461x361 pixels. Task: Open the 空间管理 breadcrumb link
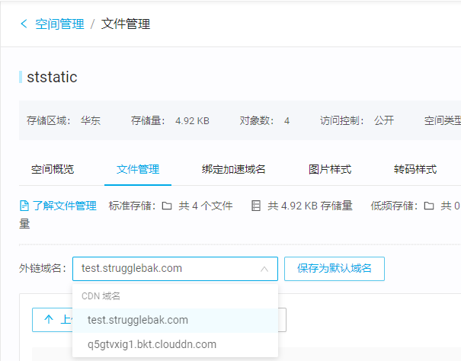[x=59, y=24]
